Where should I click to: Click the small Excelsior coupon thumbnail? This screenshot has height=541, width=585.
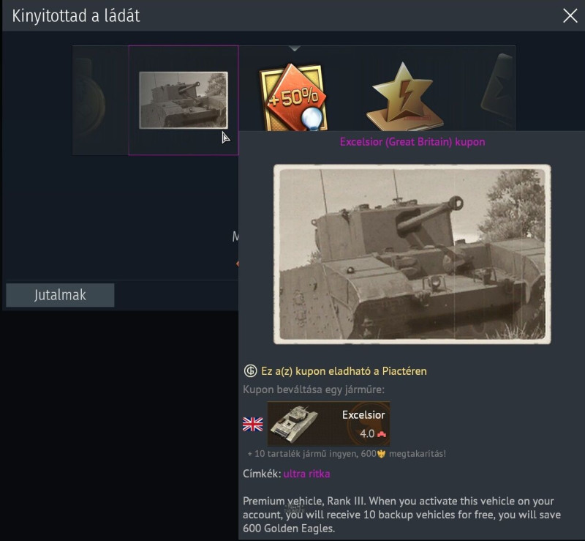184,100
